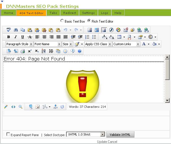Run the spell check (ABC) tool
Screen dimensions: 171x144
click(8, 30)
